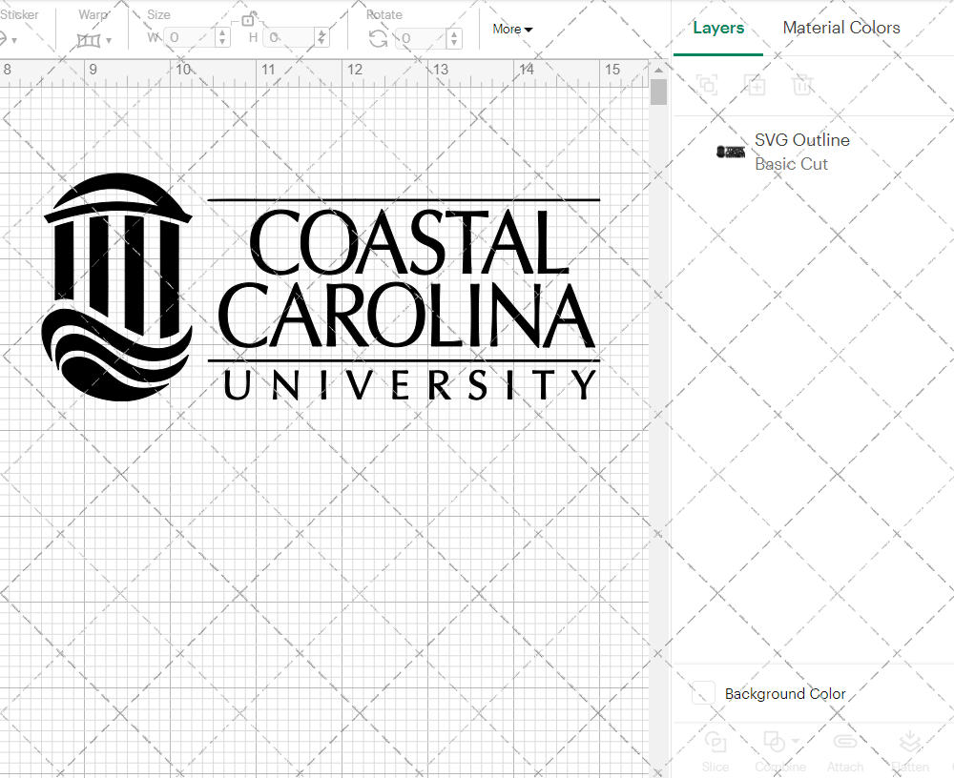
Task: Click the group layers icon
Action: point(708,85)
